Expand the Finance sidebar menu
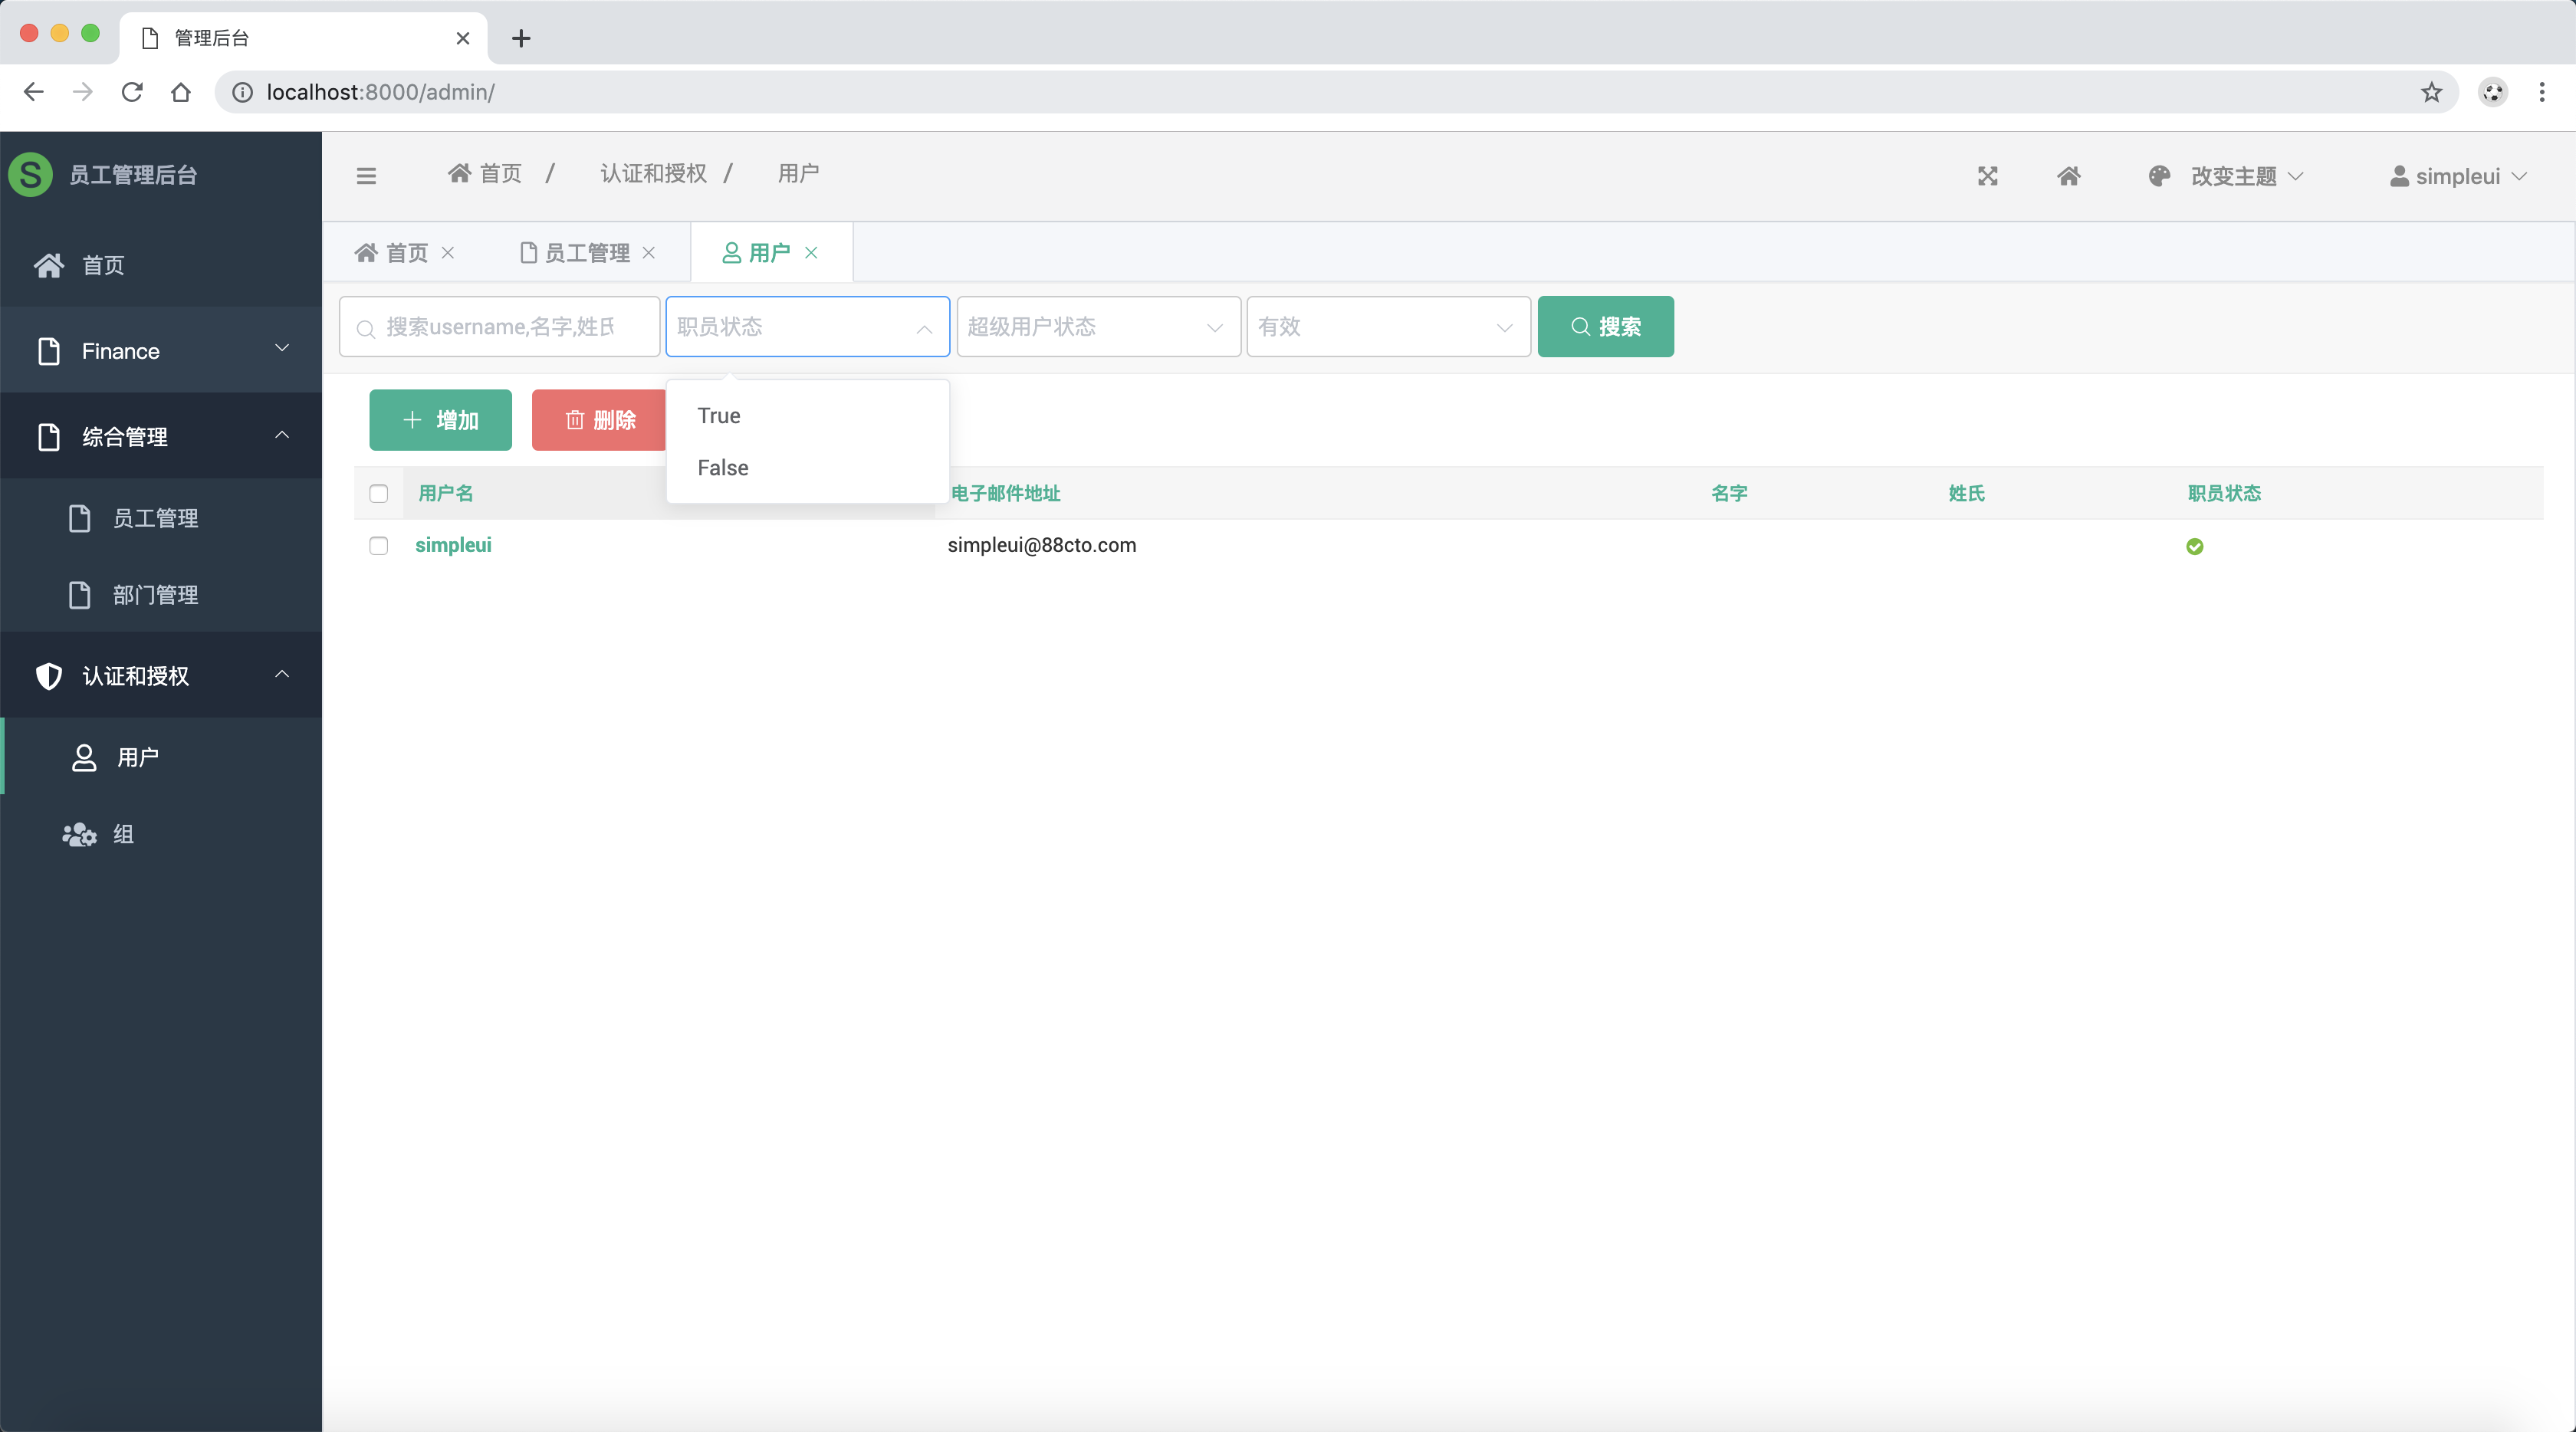 160,351
